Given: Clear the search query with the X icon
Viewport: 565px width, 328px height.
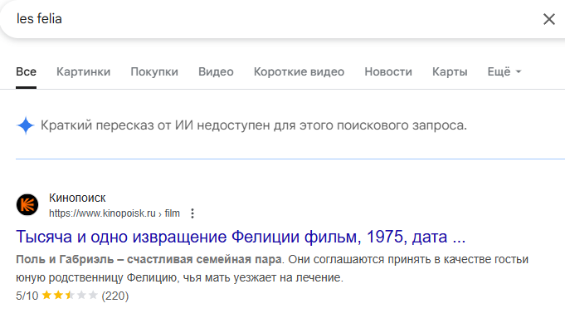Looking at the screenshot, I should click(x=548, y=19).
